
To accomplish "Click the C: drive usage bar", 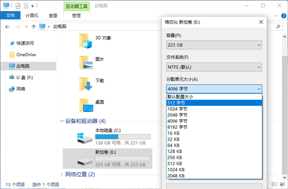I will pos(123,137).
